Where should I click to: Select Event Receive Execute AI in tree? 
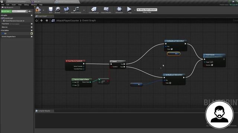pos(15,21)
